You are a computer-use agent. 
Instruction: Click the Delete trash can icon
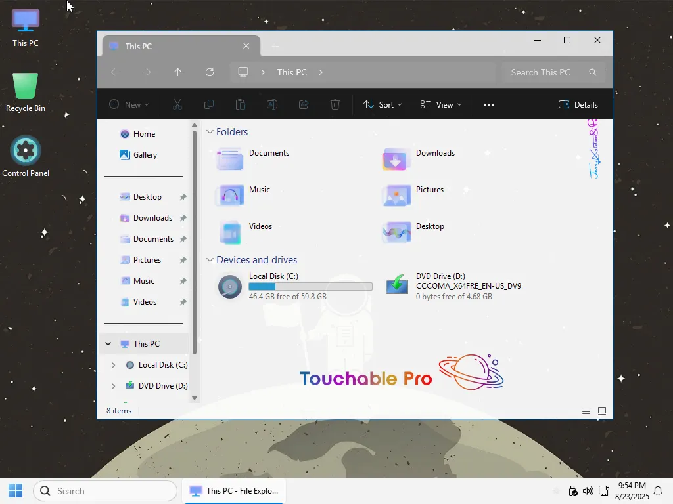pos(335,104)
